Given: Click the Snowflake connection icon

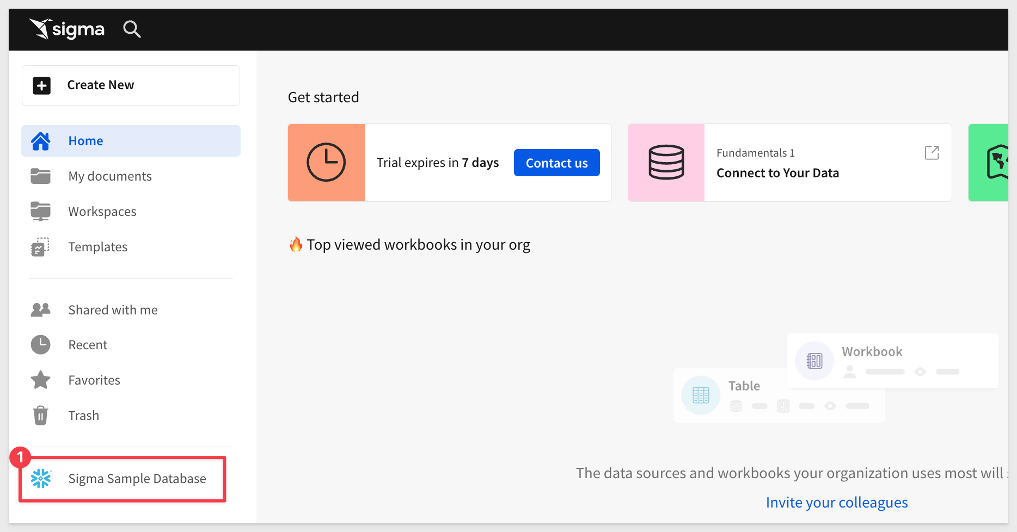Looking at the screenshot, I should [41, 479].
